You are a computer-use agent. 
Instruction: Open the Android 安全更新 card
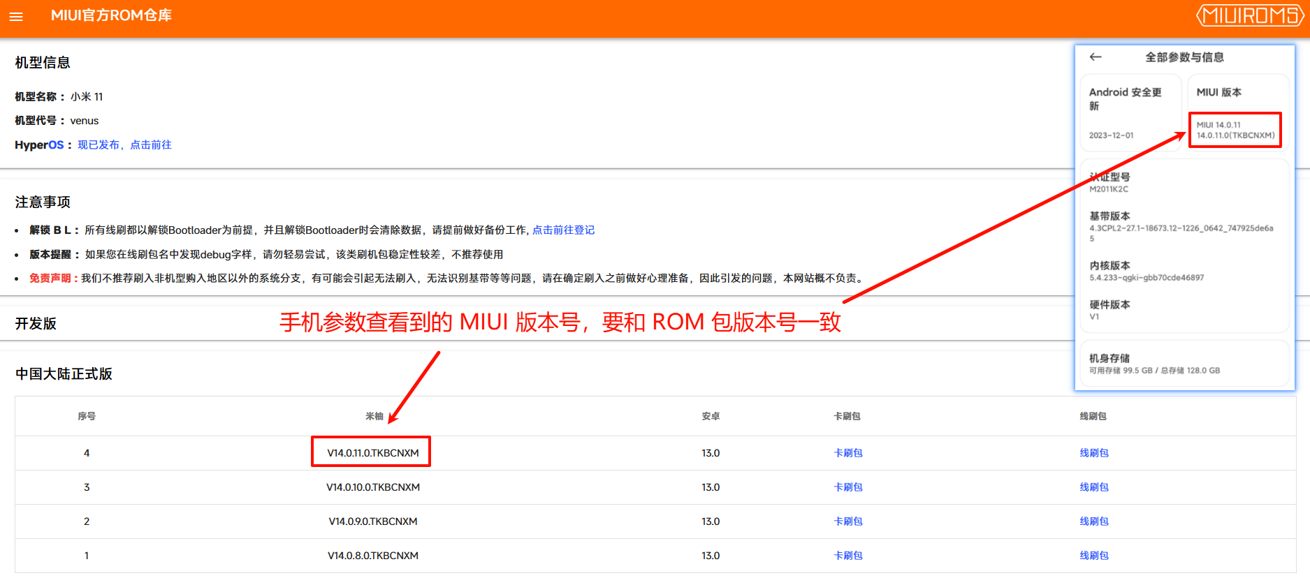coord(1130,113)
